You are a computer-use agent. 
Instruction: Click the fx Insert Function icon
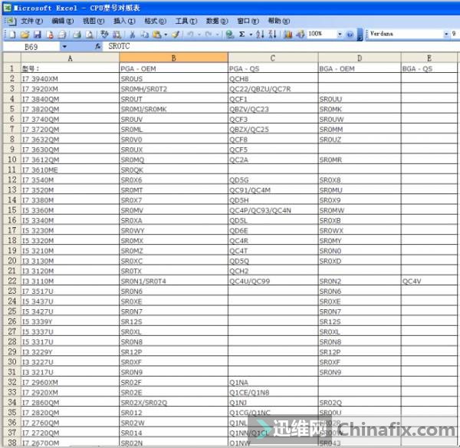tap(98, 46)
